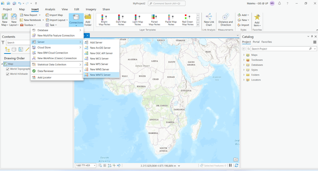Choose New WFS Server menu item

pos(101,64)
